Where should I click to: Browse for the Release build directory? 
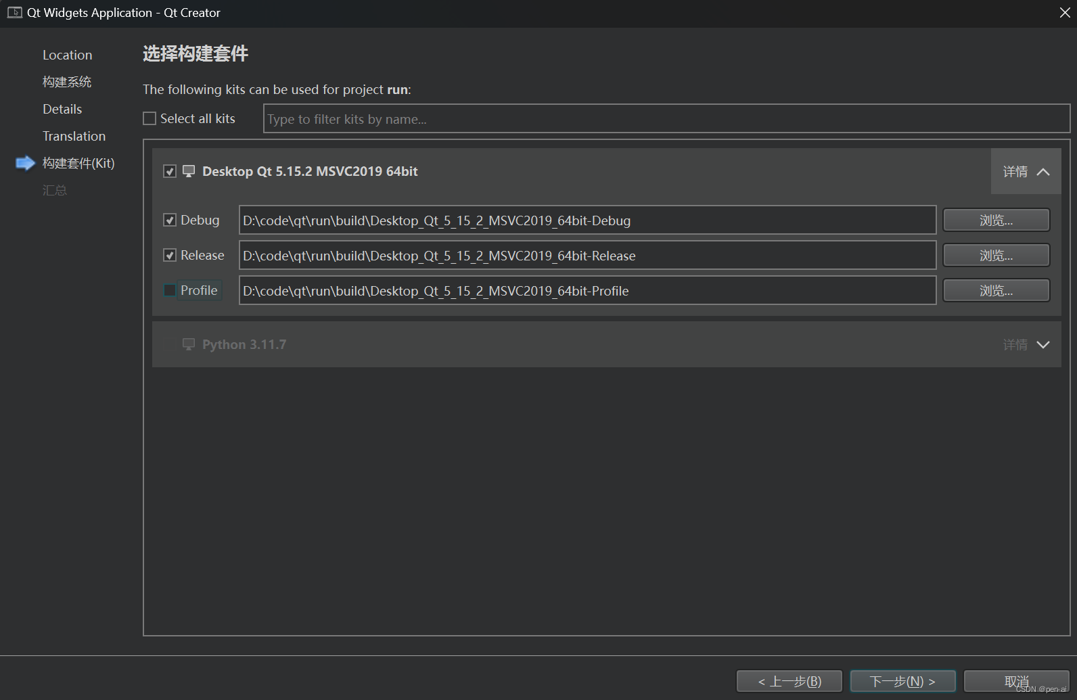996,256
